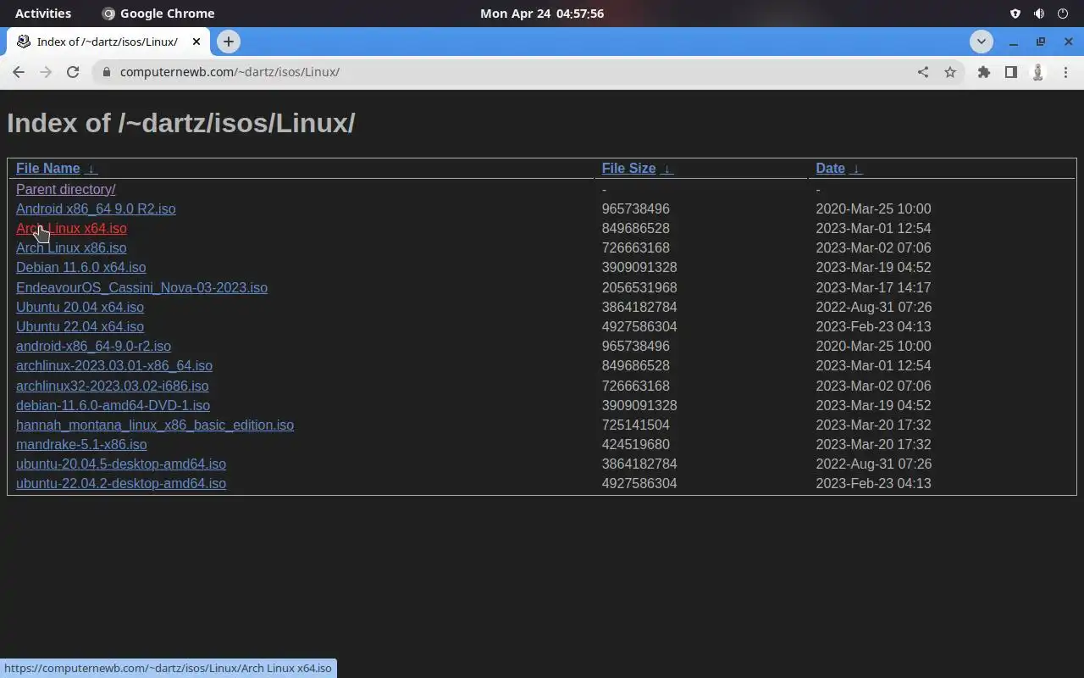Download mandrake-5.1-x86.iso
Image resolution: width=1084 pixels, height=678 pixels.
tap(81, 444)
